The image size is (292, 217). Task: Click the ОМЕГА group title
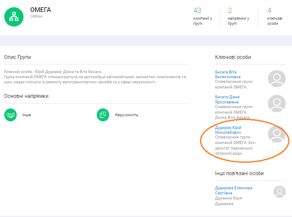[x=40, y=9]
